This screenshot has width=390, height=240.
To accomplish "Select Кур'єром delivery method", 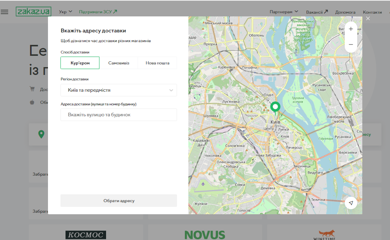I will click(80, 63).
